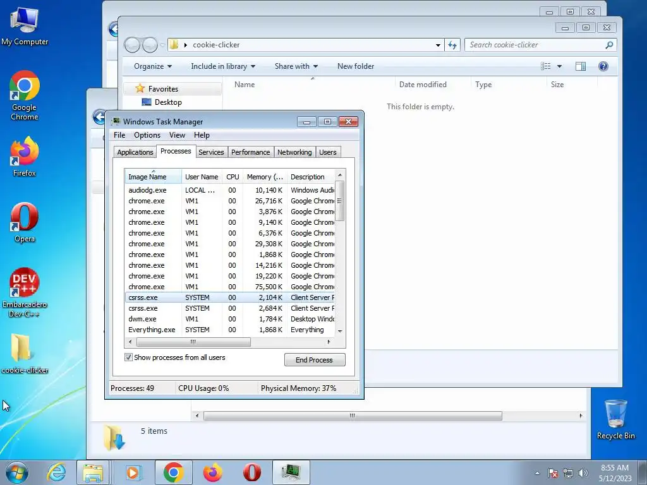Select Everything.exe process row

tap(229, 330)
